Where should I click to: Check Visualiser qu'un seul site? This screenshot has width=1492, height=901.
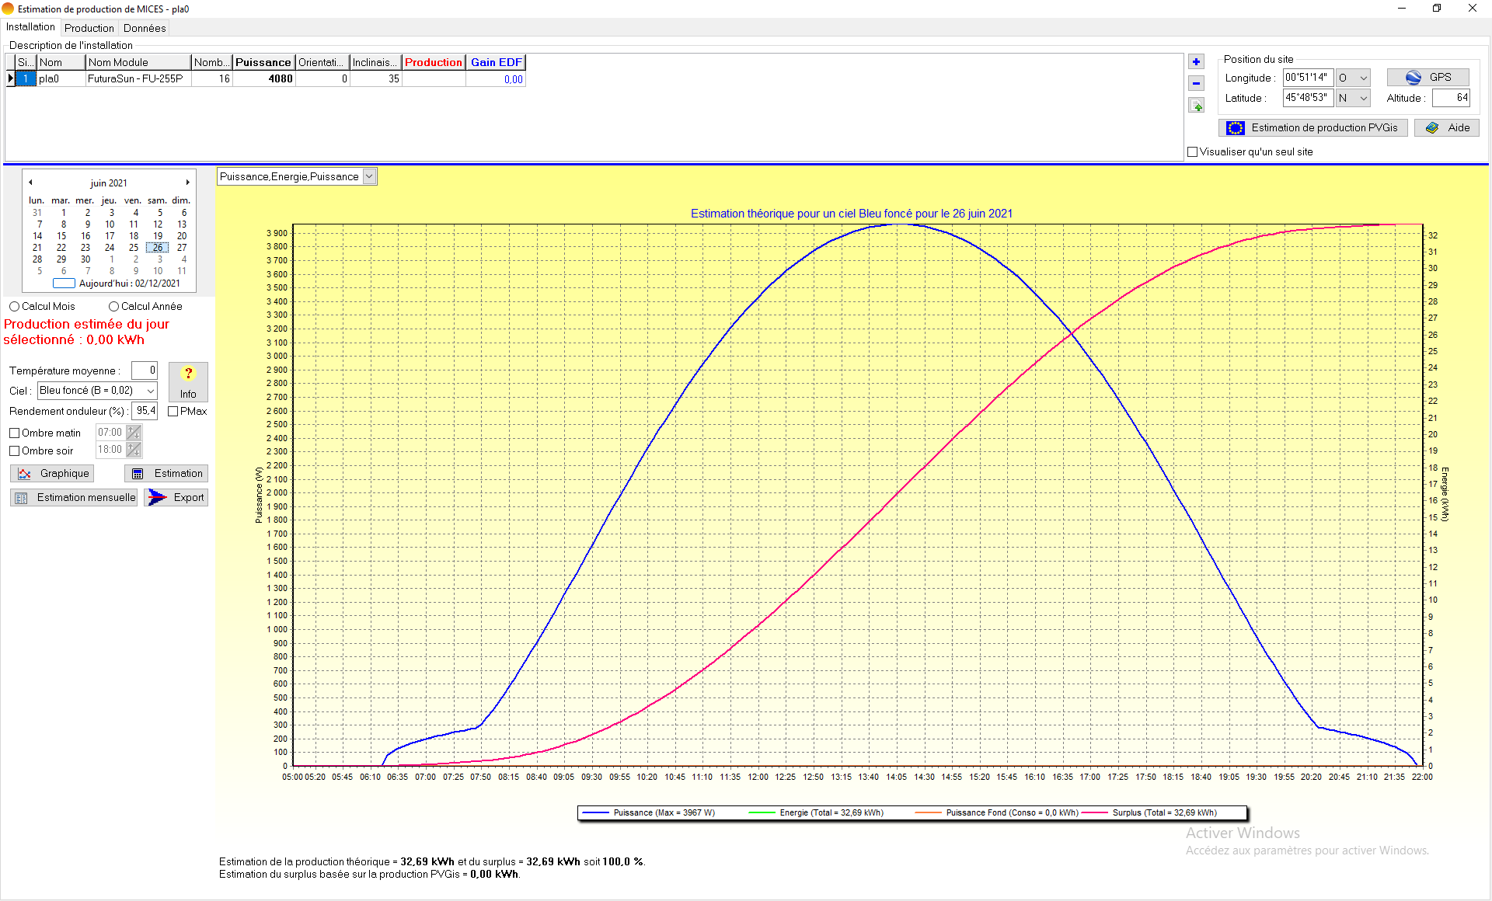click(1193, 151)
